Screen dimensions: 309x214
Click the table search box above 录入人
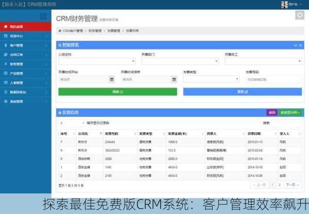(x=286, y=123)
